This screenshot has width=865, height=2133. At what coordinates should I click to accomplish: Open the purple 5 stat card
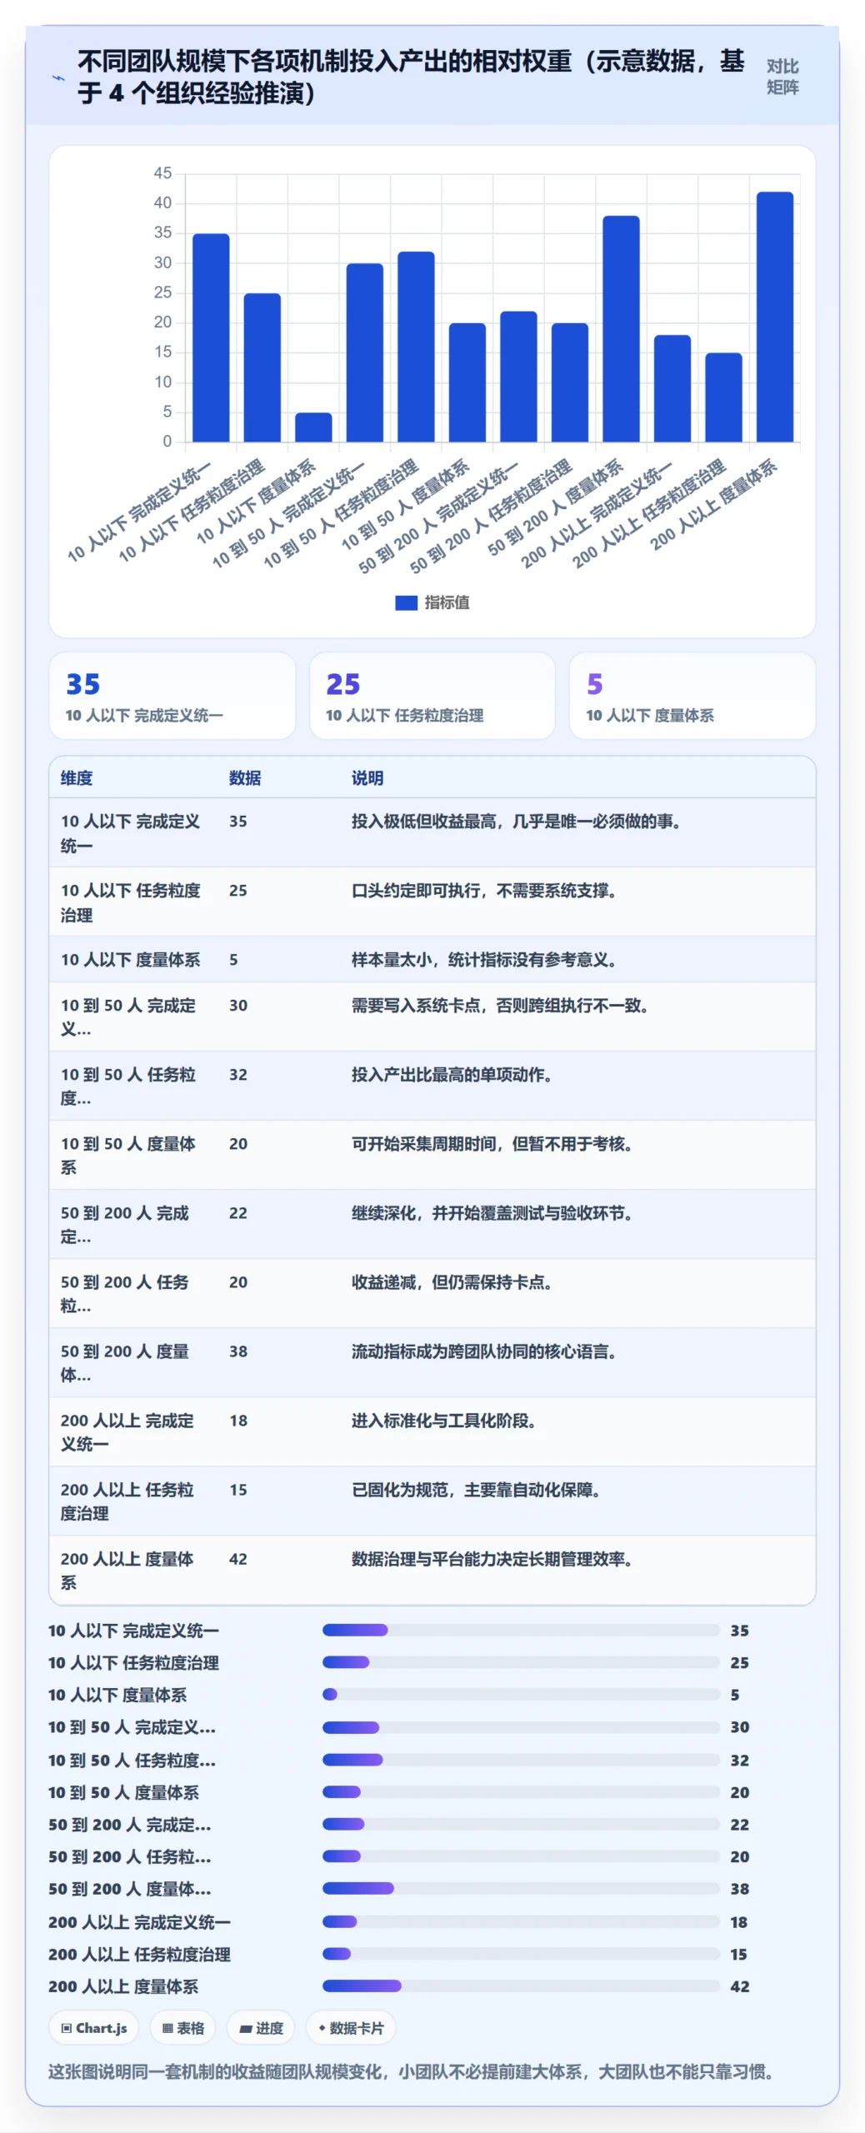(692, 696)
